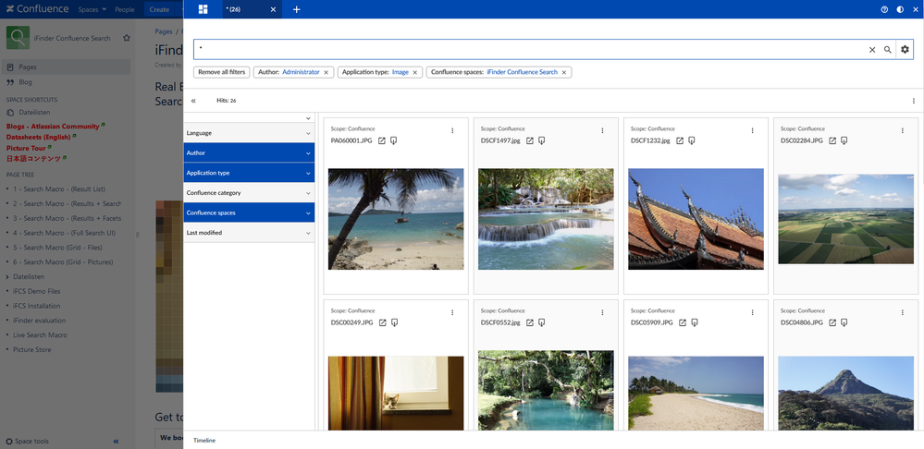Close the '* (26)' search tab
Image resolution: width=924 pixels, height=449 pixels.
point(273,9)
